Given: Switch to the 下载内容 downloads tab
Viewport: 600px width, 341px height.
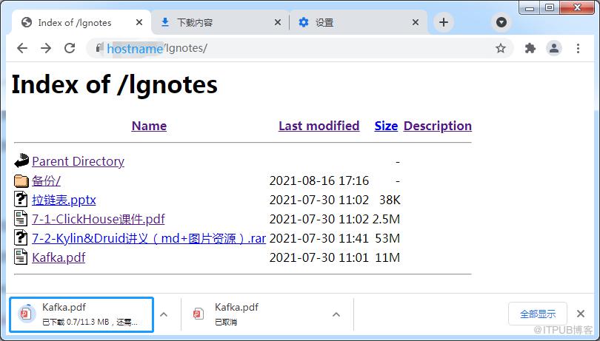Looking at the screenshot, I should [x=220, y=22].
